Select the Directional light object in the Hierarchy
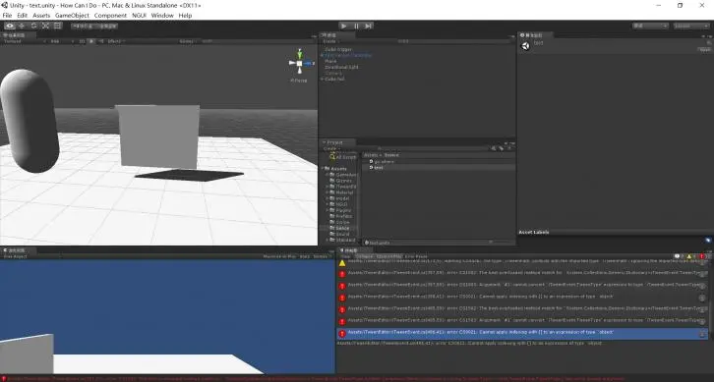Viewport: 714px width, 382px height. [341, 67]
